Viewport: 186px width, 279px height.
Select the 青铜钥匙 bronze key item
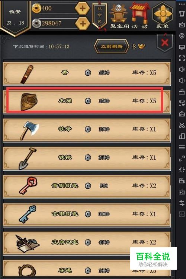click(x=87, y=186)
